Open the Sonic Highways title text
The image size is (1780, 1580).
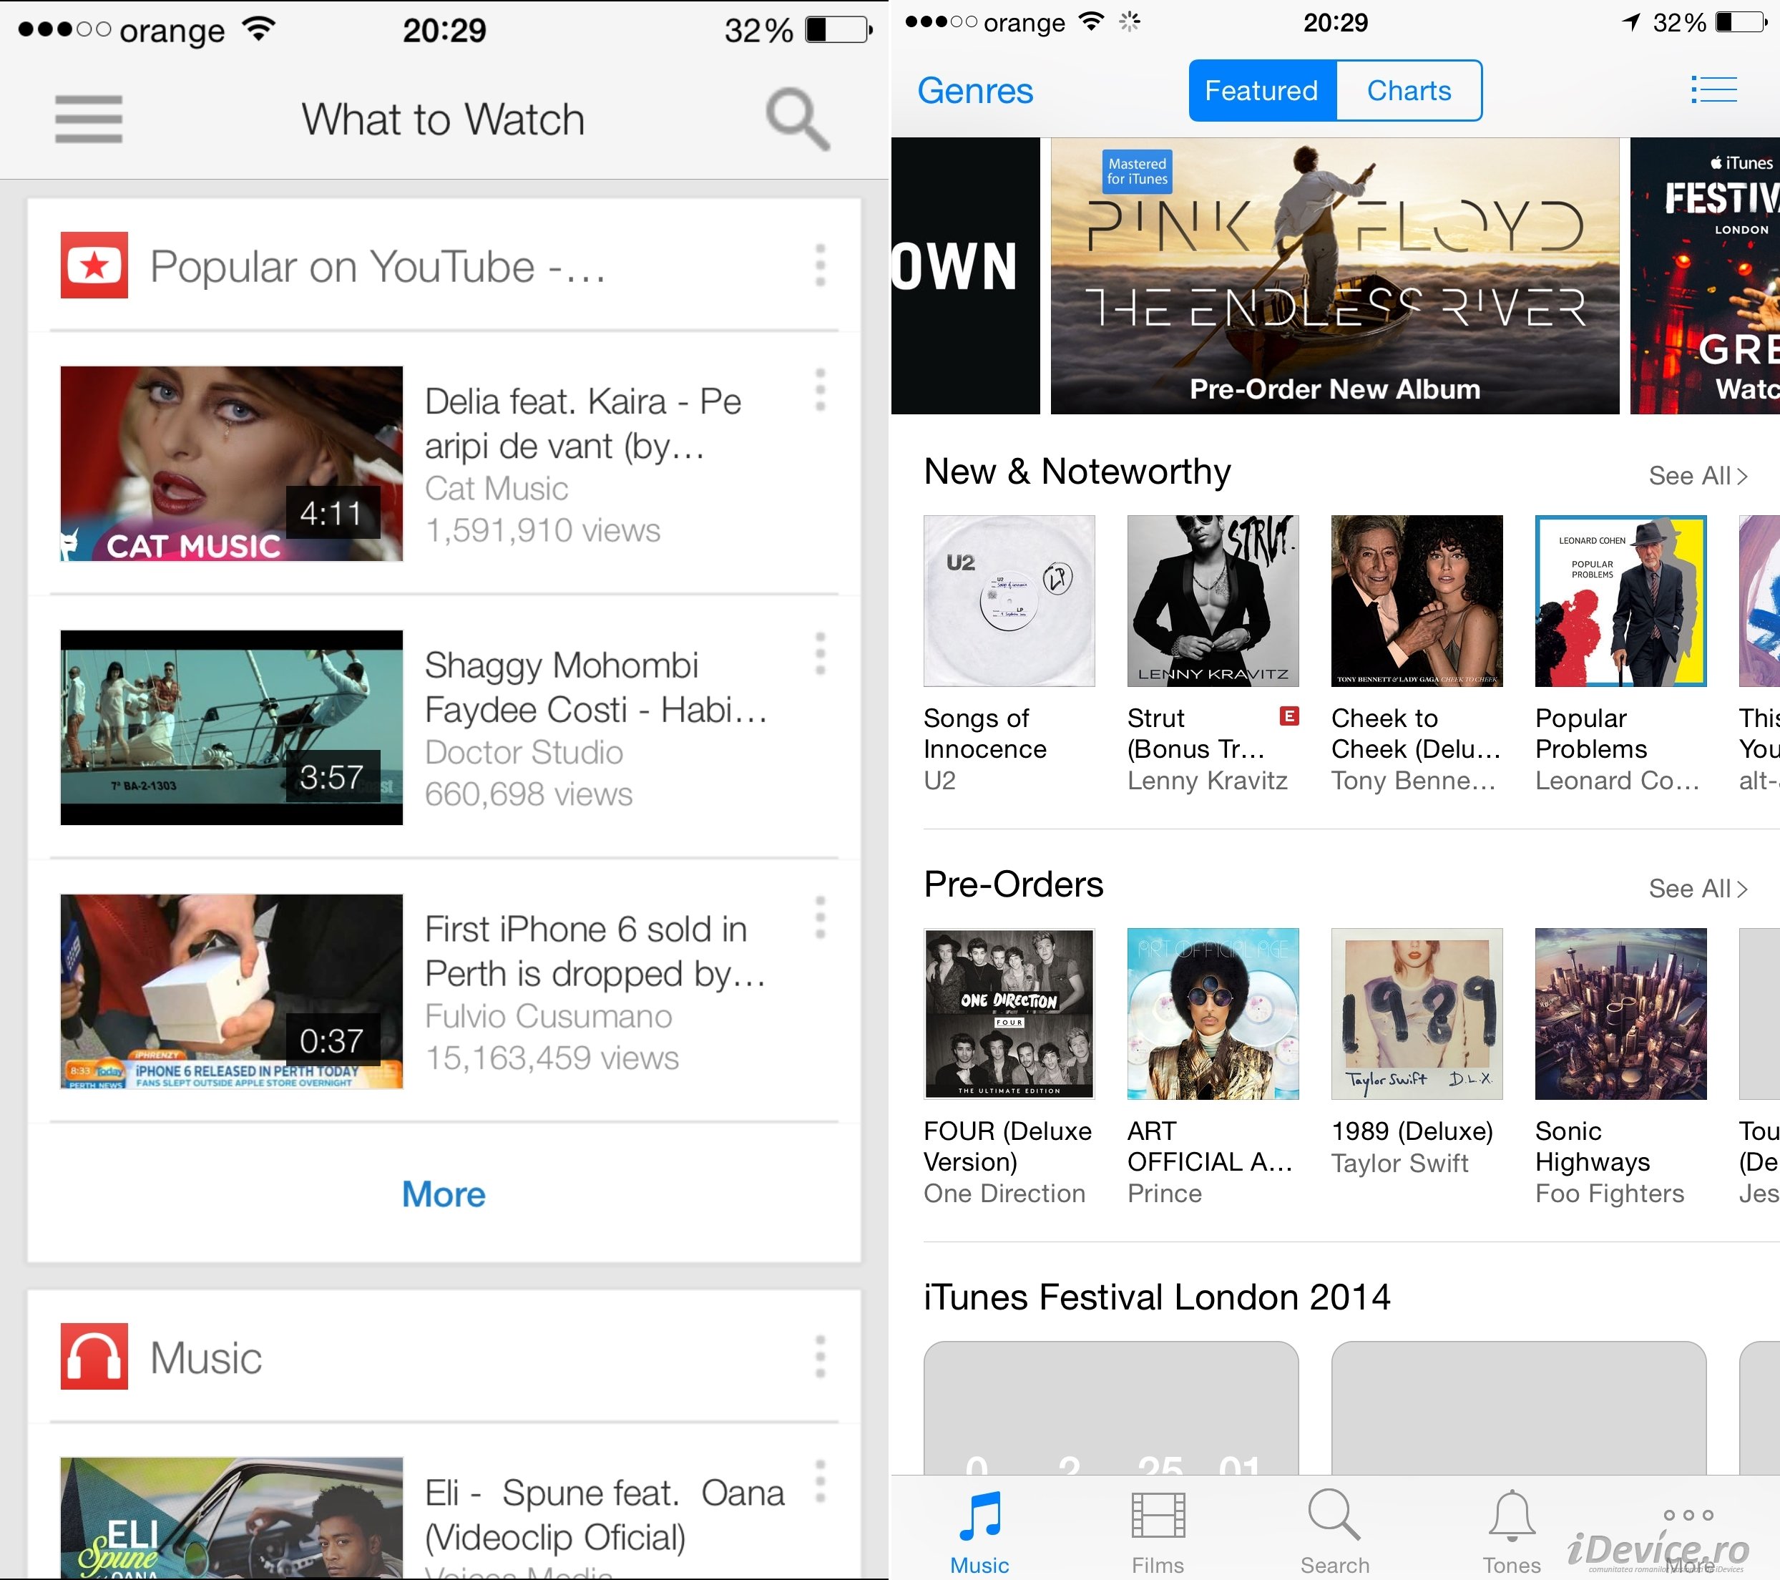click(1593, 1146)
